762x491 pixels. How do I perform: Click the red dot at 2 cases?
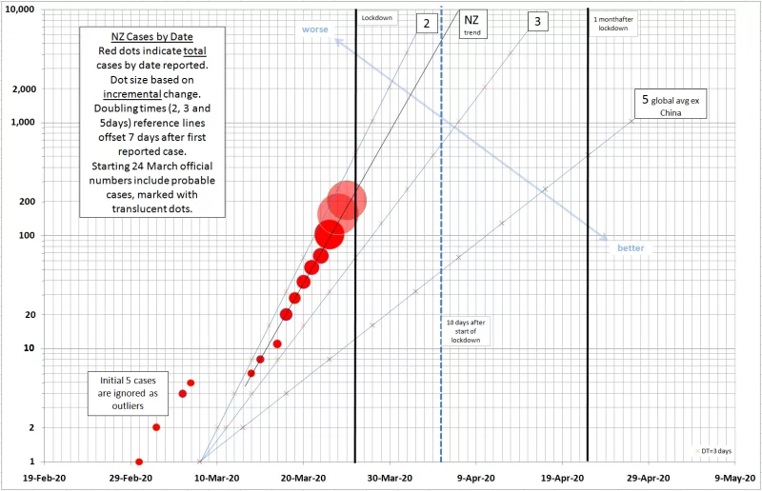tap(156, 427)
